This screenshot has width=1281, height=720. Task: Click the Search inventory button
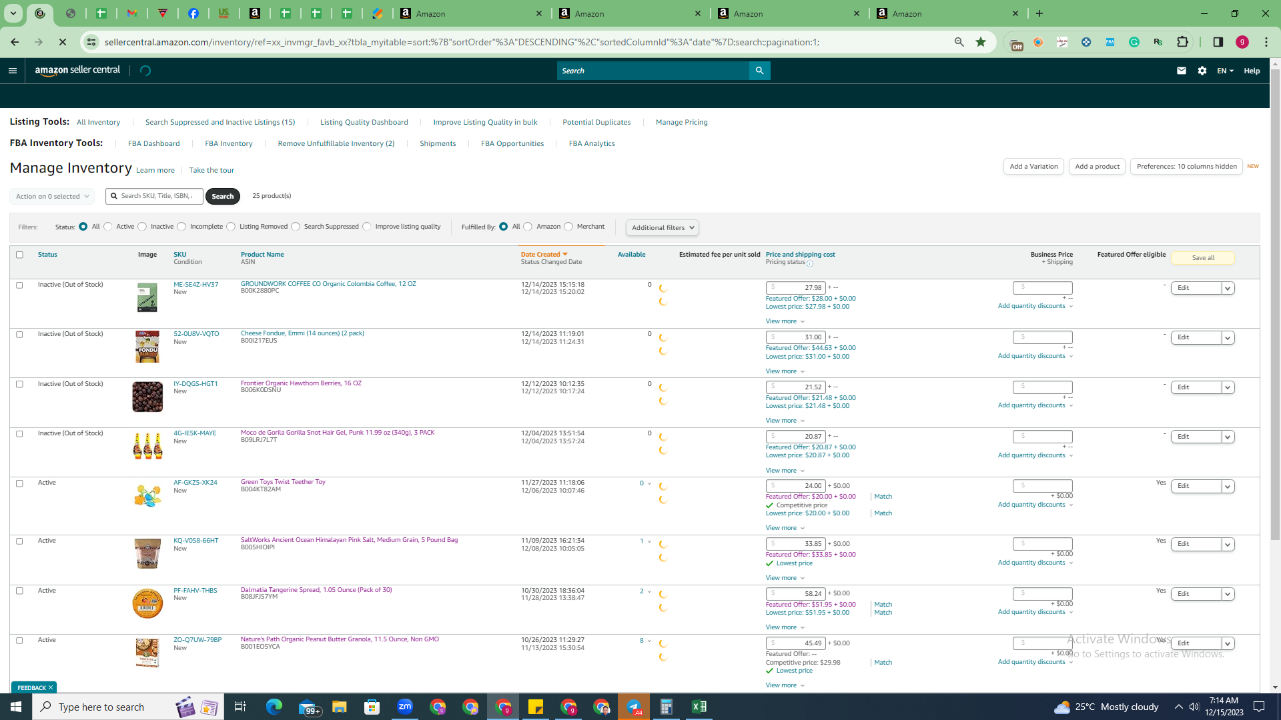222,197
